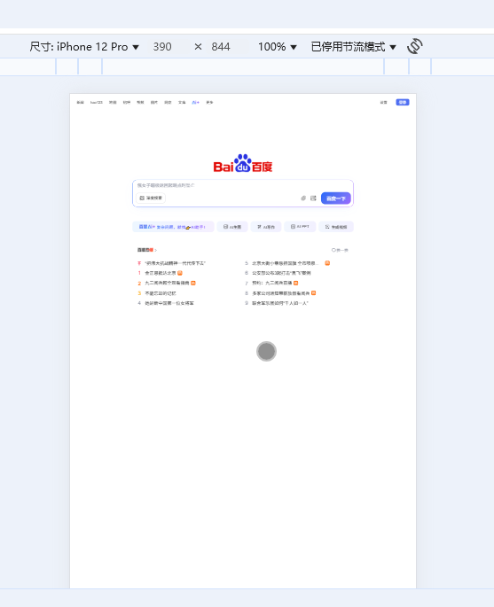Image resolution: width=494 pixels, height=607 pixels.
Task: Click the AI生图 image generation chip
Action: pyautogui.click(x=232, y=227)
